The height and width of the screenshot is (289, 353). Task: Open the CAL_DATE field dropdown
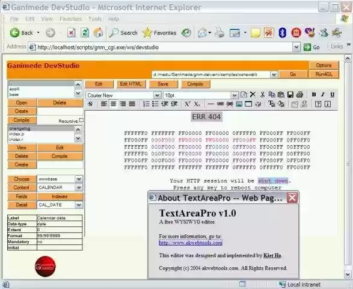[x=79, y=205]
